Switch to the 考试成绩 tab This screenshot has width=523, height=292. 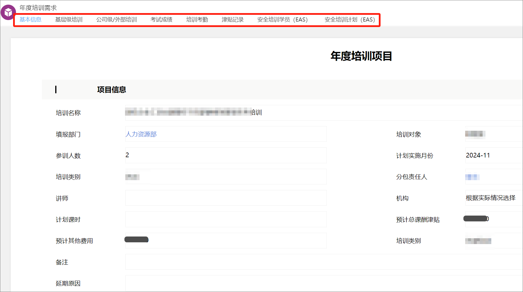click(161, 19)
